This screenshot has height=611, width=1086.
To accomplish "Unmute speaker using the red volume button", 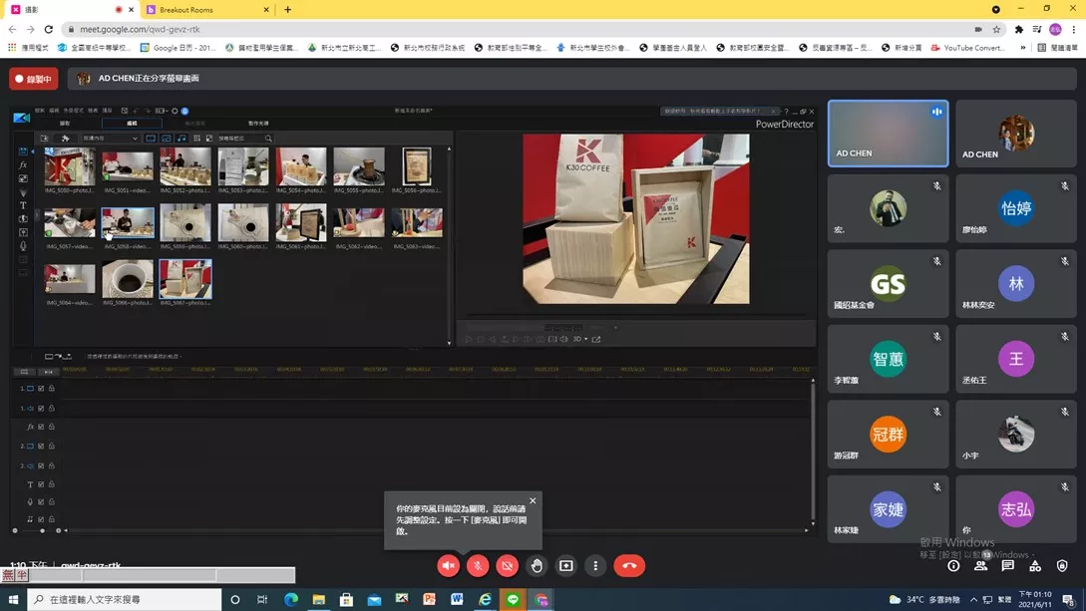I will tap(448, 565).
